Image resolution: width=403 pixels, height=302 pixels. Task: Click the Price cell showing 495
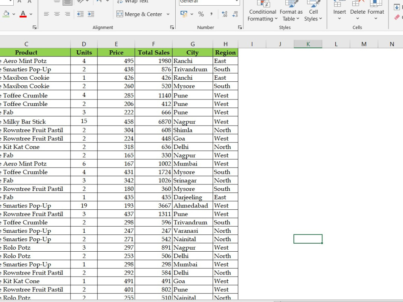coord(116,61)
